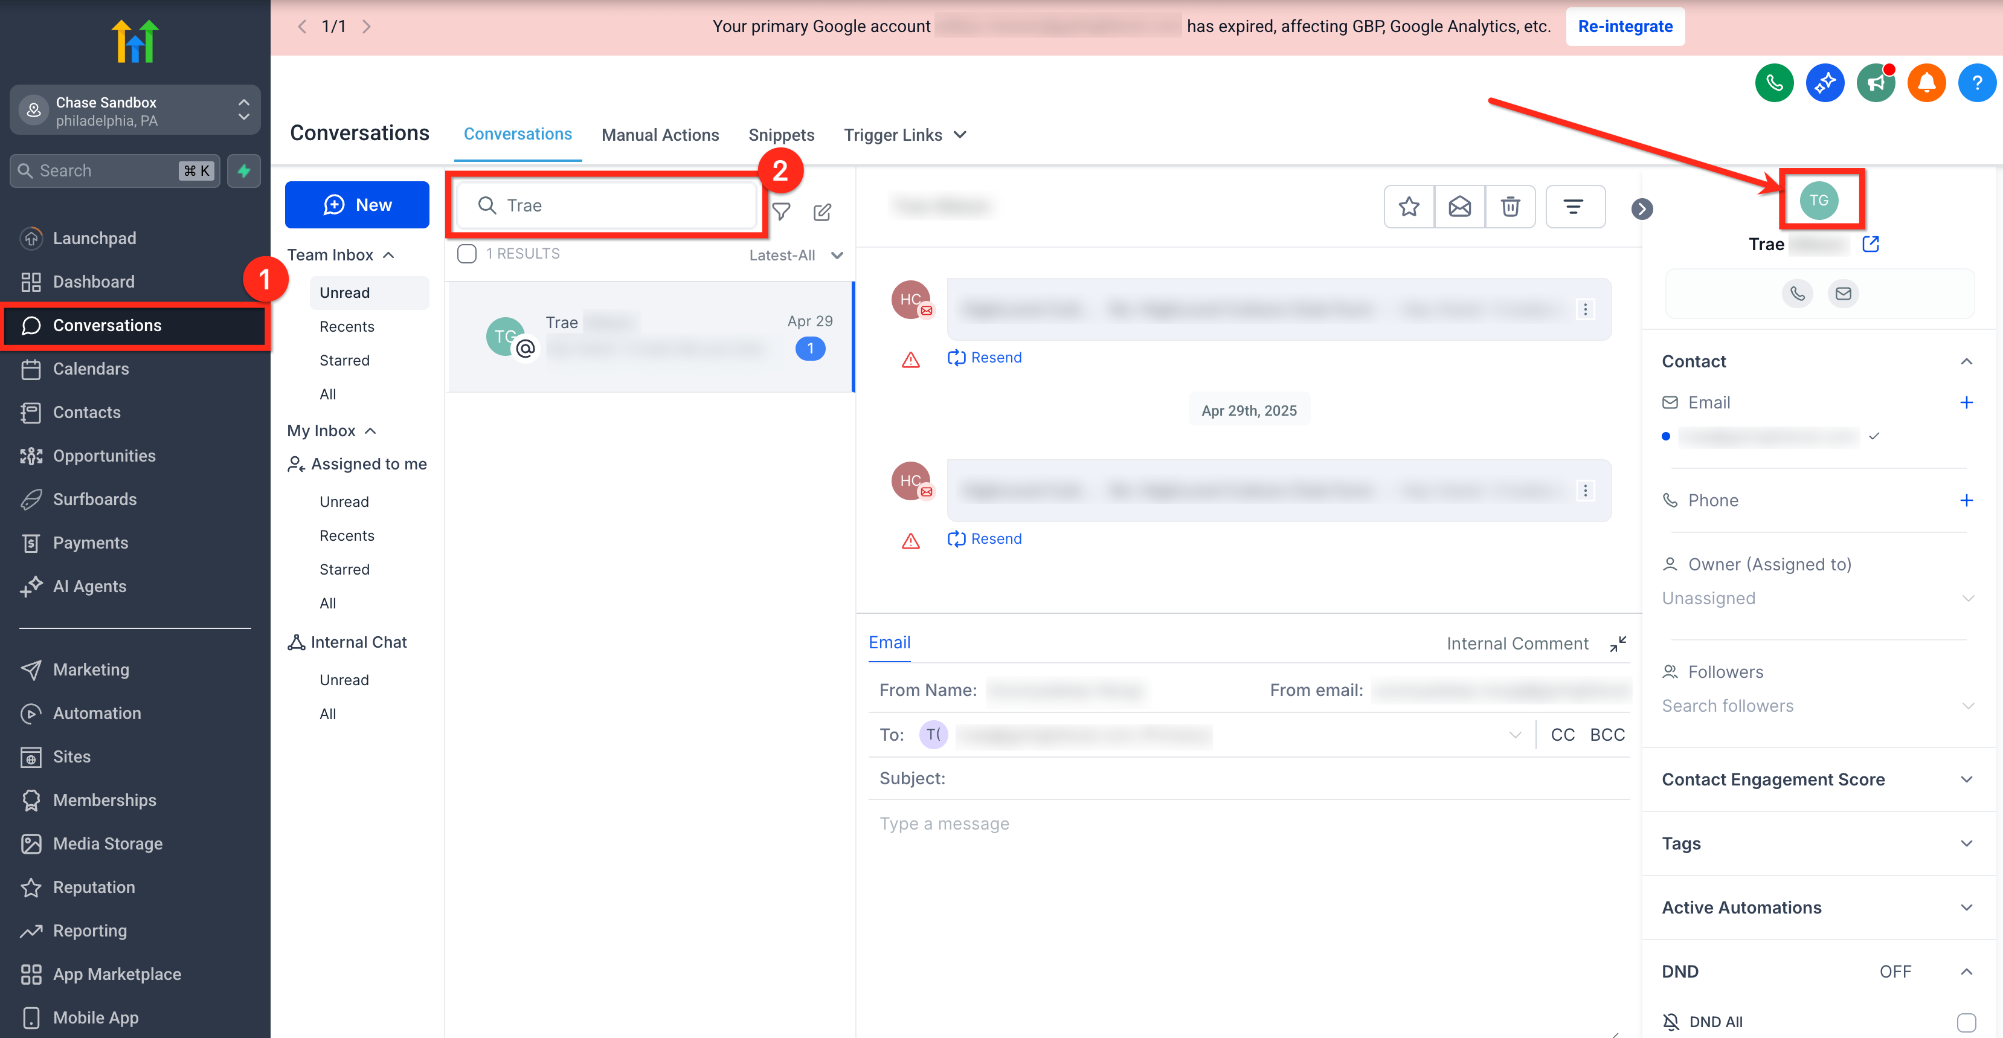This screenshot has width=2003, height=1038.
Task: Collapse contact panel with the arrow icon
Action: [1641, 208]
